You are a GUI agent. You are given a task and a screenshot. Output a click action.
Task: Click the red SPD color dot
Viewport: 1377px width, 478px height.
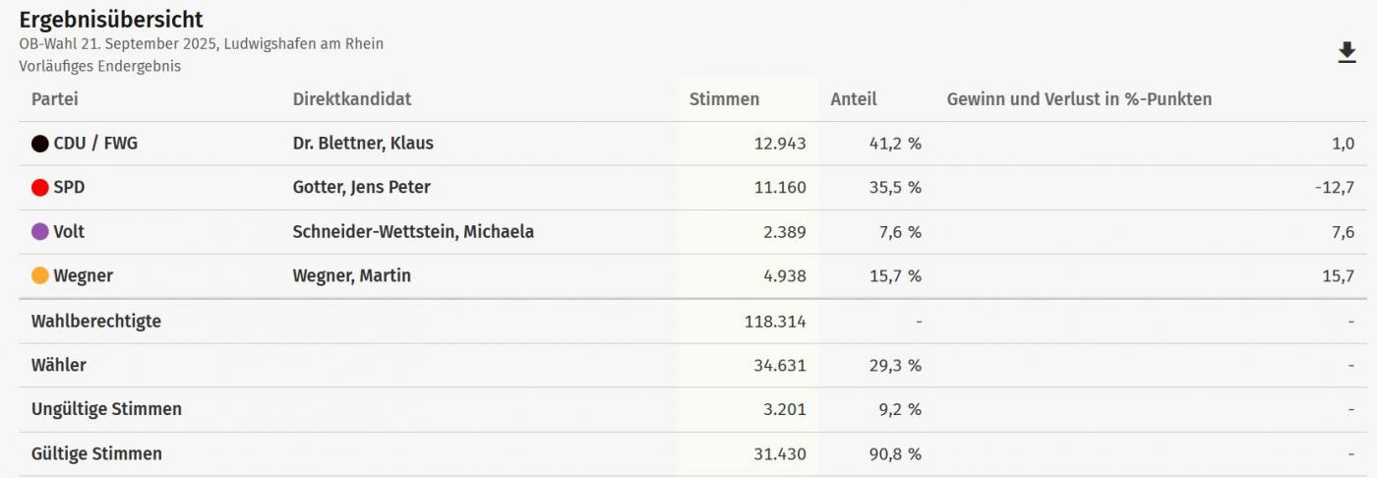point(40,188)
